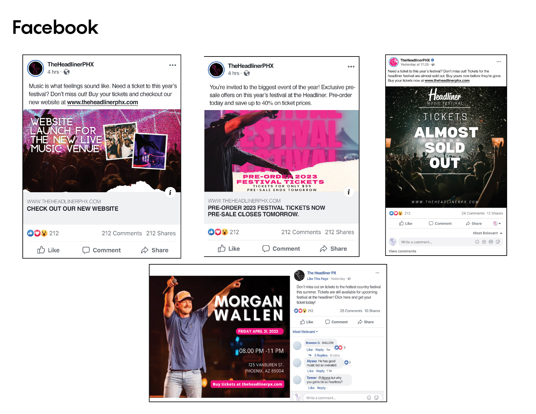Viewport: 536px width, 414px height.
Task: Click View comments under Almost Sold Out post
Action: click(x=402, y=251)
